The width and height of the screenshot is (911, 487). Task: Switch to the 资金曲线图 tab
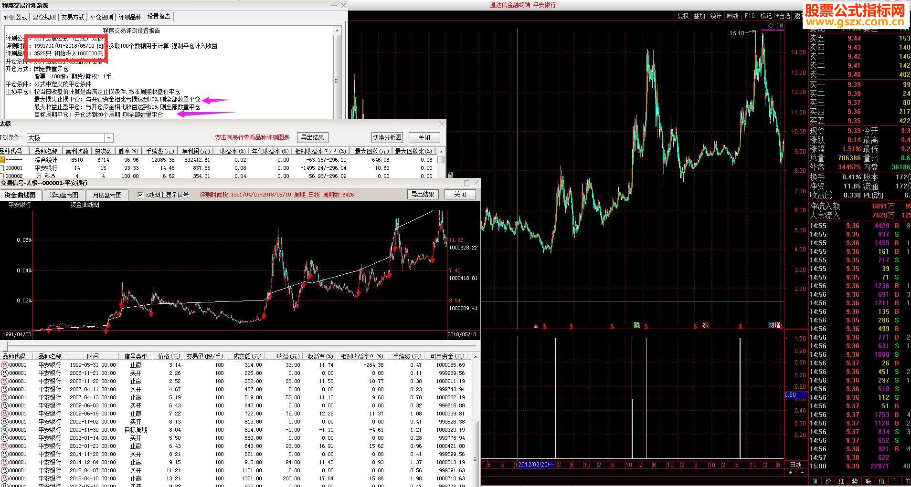coord(21,195)
